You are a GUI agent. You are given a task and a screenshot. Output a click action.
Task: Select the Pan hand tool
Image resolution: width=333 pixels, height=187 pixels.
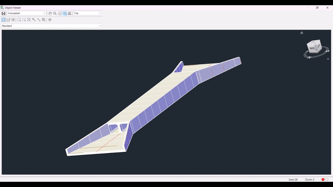pyautogui.click(x=50, y=13)
